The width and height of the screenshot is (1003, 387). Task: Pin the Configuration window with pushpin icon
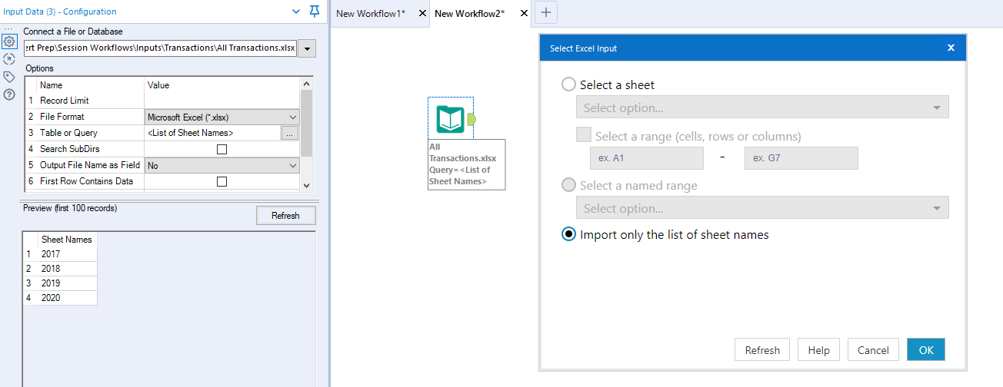(x=315, y=12)
